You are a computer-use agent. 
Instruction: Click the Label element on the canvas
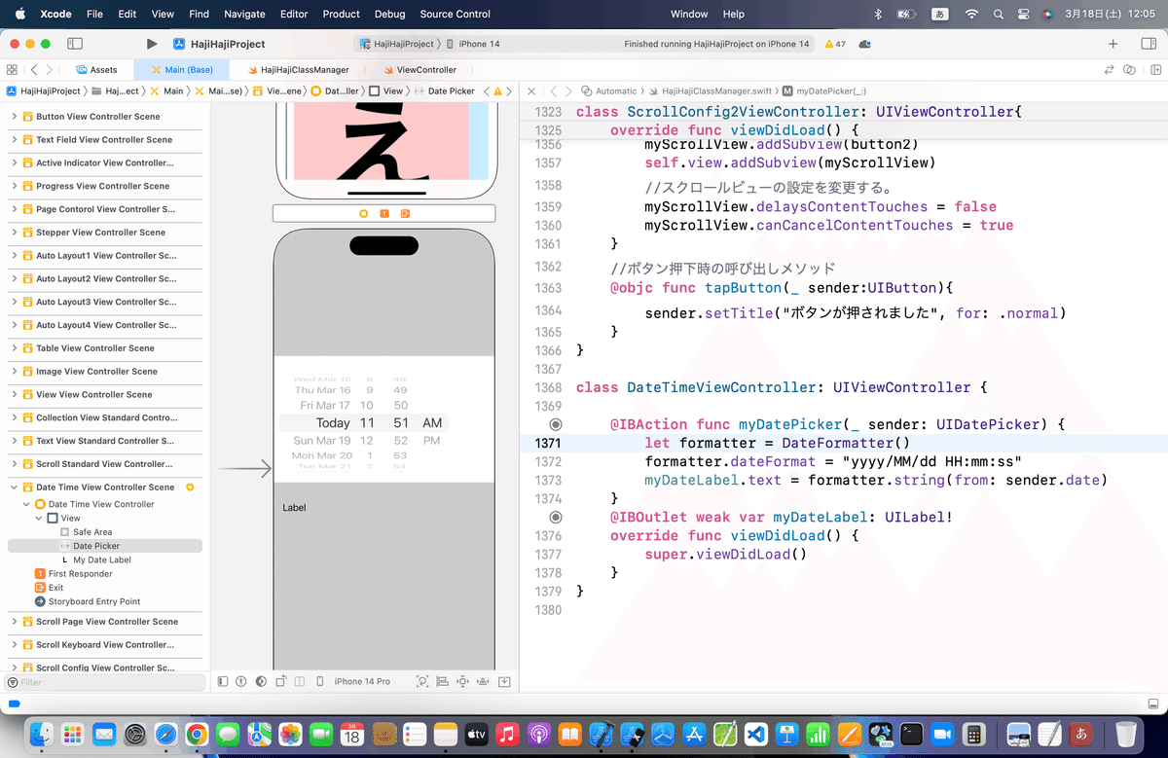294,508
